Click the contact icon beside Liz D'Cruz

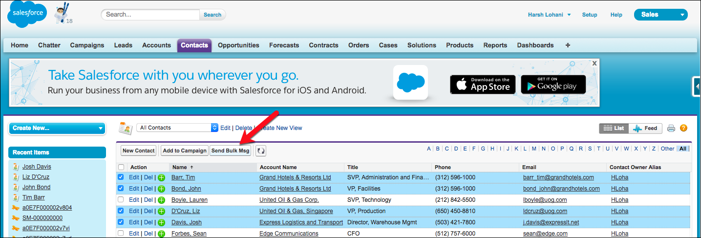[x=16, y=177]
